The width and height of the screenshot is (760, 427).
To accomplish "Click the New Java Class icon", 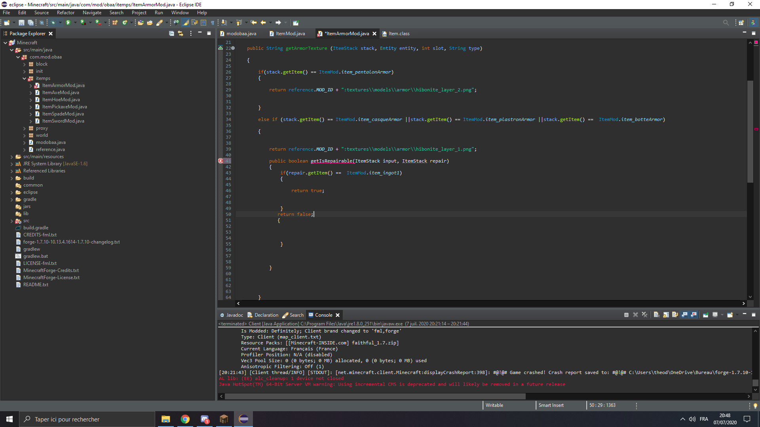I will pos(124,23).
